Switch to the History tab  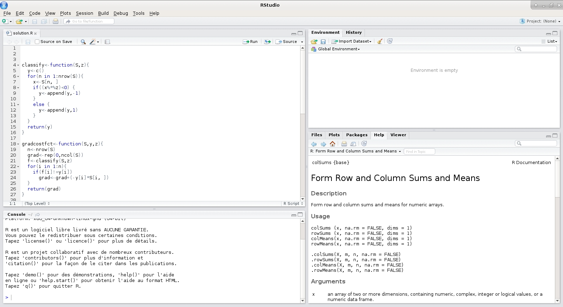354,32
